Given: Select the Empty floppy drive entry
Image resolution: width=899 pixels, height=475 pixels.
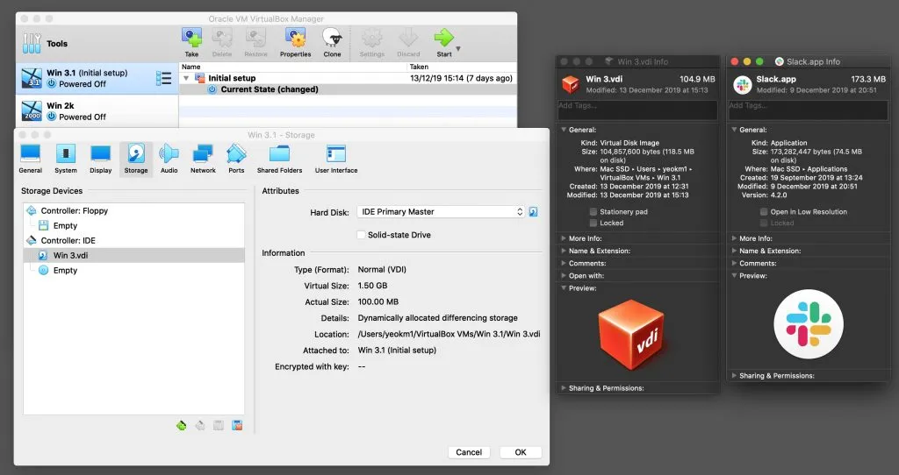Looking at the screenshot, I should 133,225.
